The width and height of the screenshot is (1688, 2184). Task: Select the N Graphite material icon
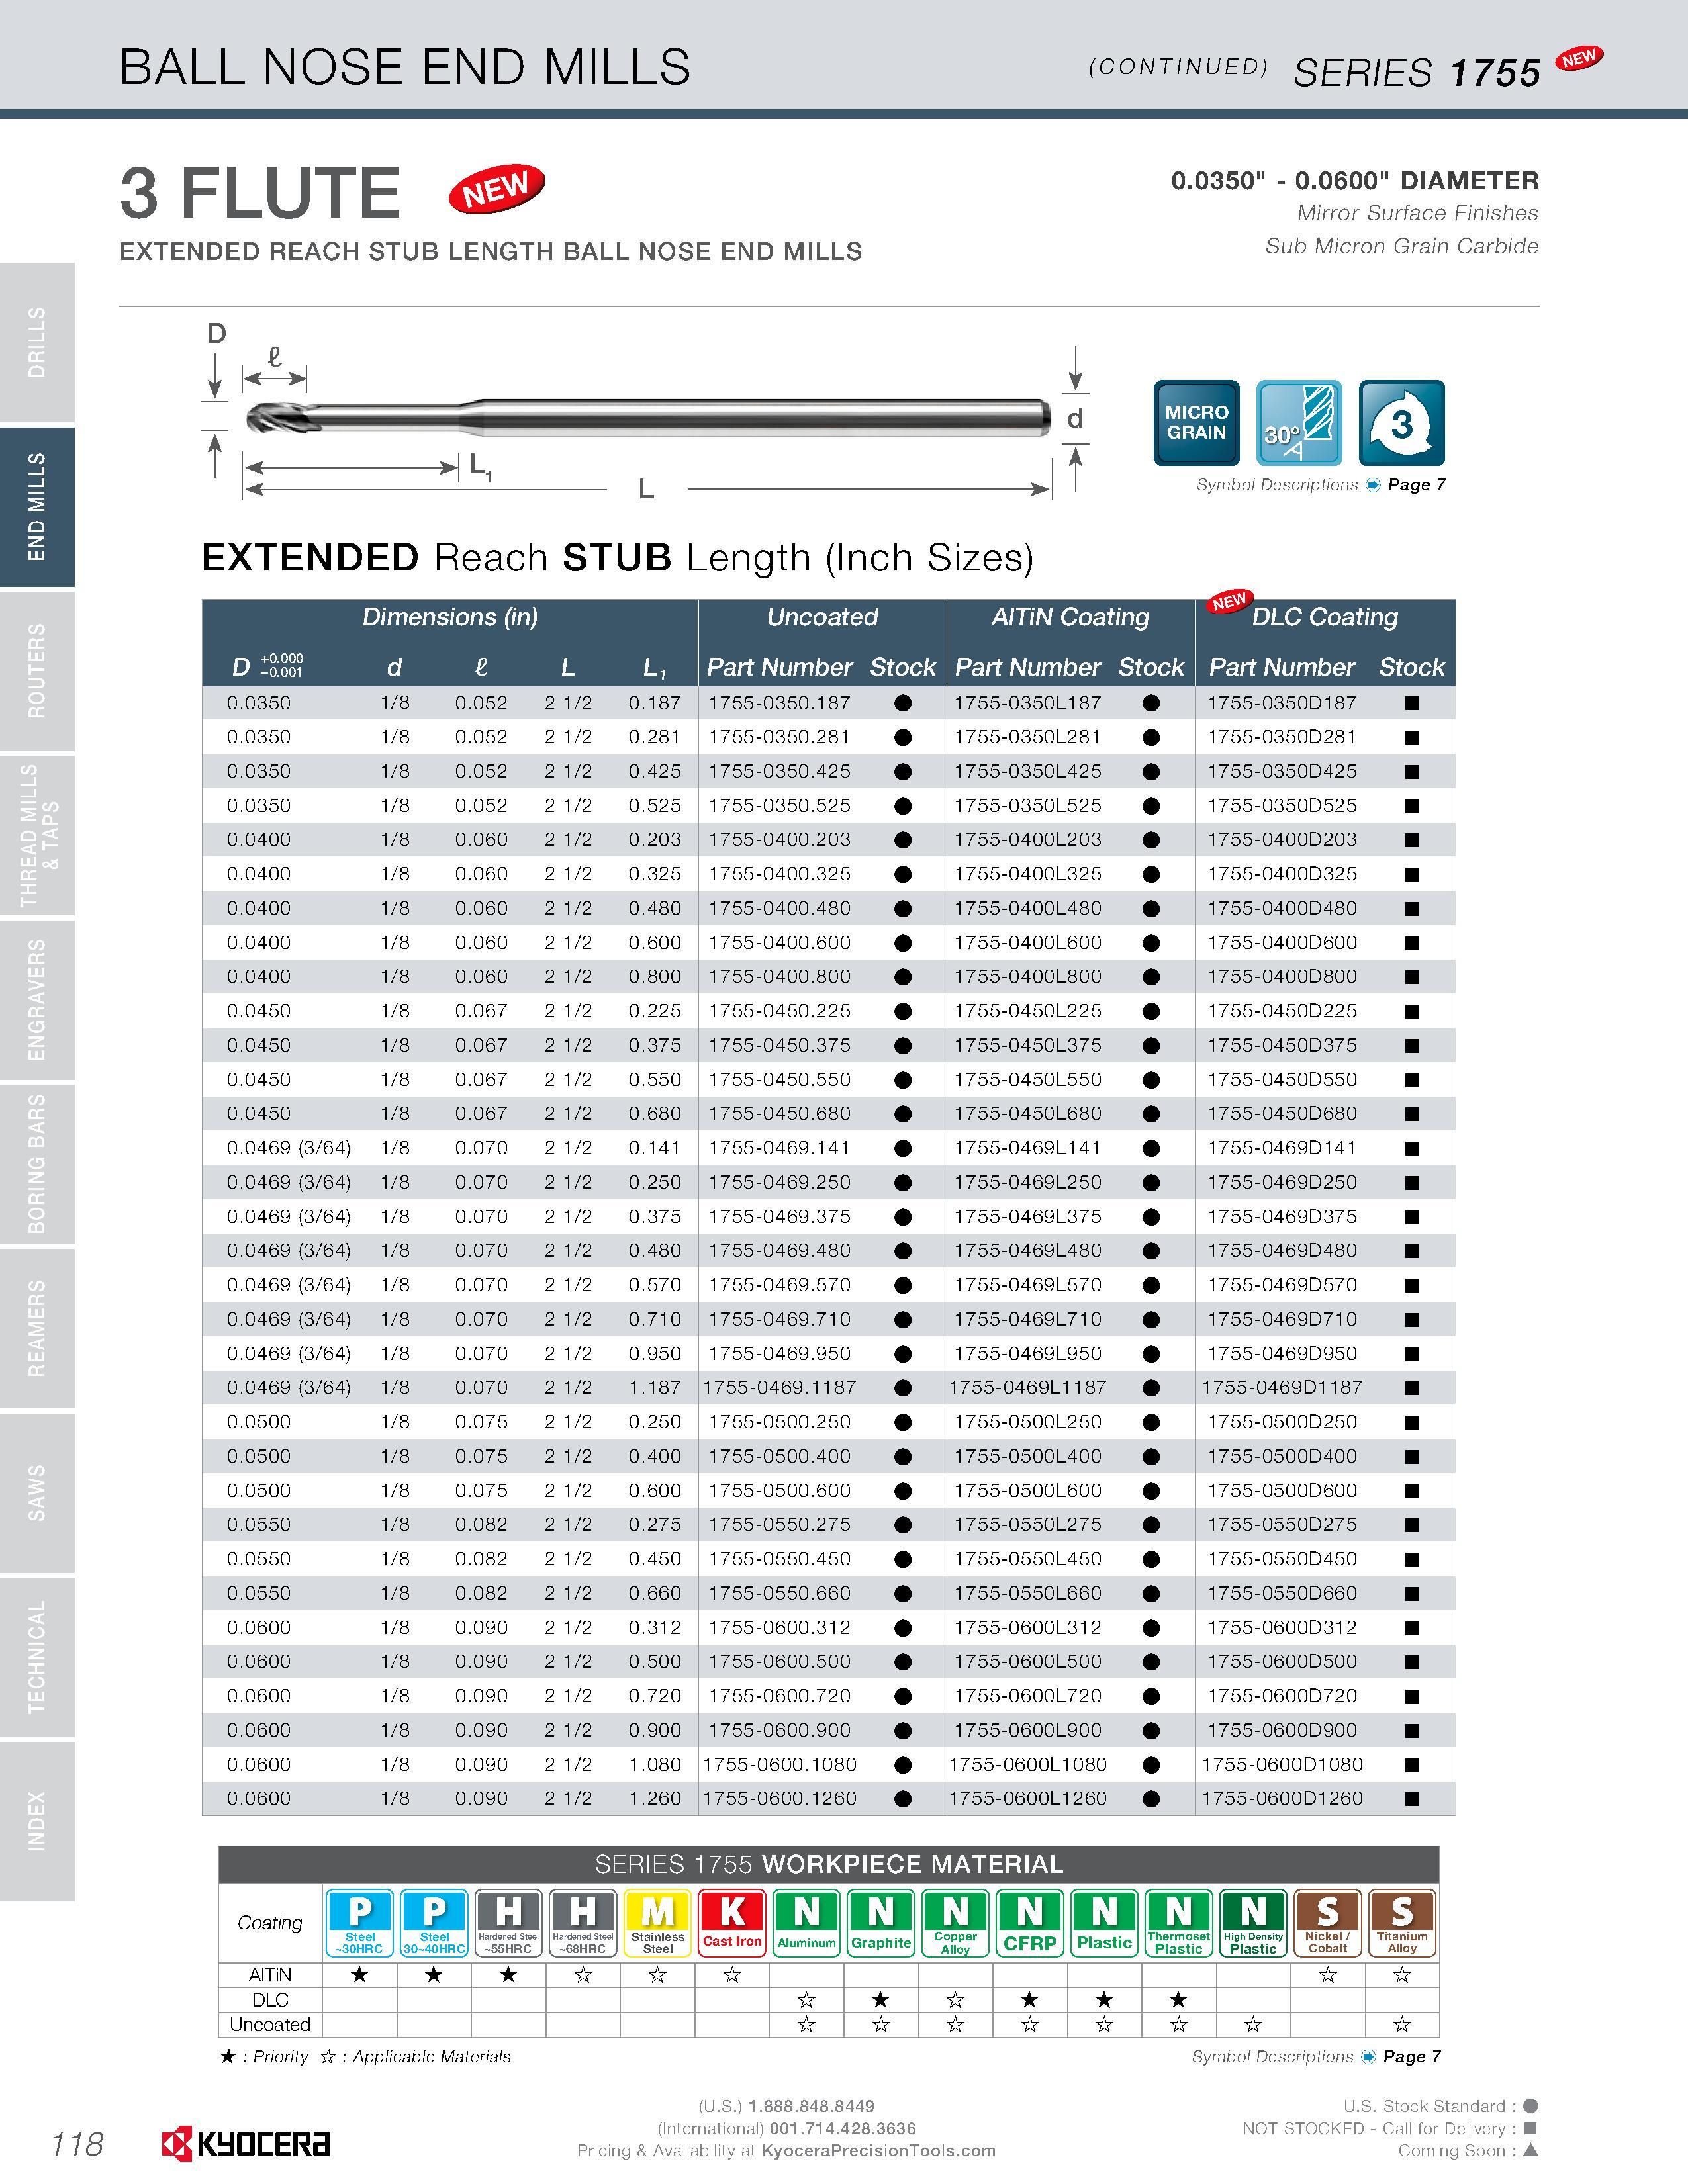click(x=881, y=1923)
